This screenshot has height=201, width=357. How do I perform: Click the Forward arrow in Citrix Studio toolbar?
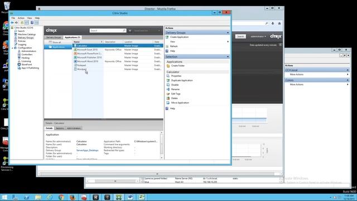[16, 22]
